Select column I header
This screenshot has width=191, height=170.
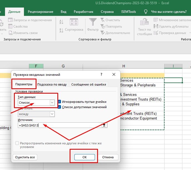tap(173, 66)
